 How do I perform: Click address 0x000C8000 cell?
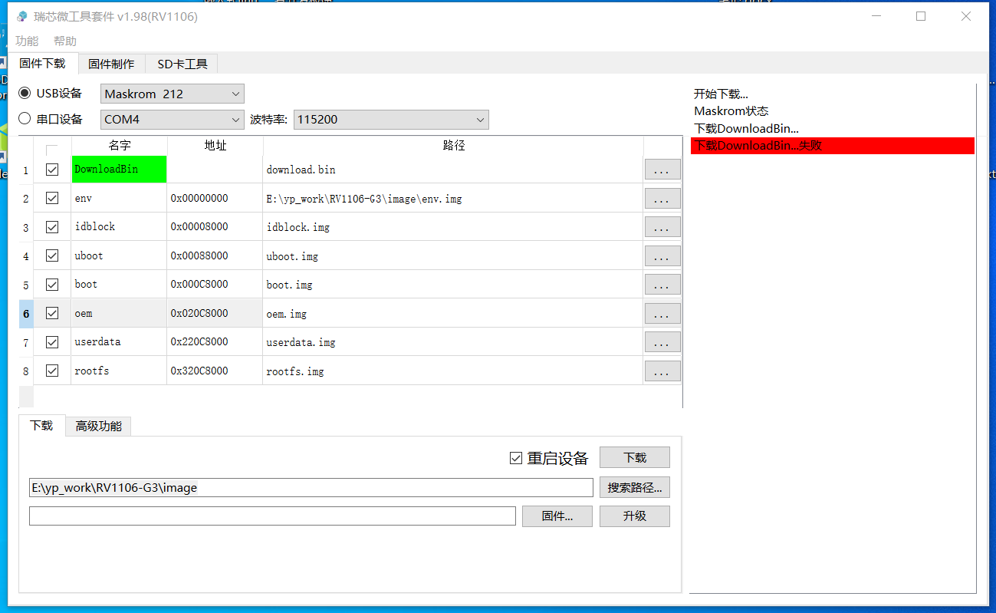tap(215, 285)
